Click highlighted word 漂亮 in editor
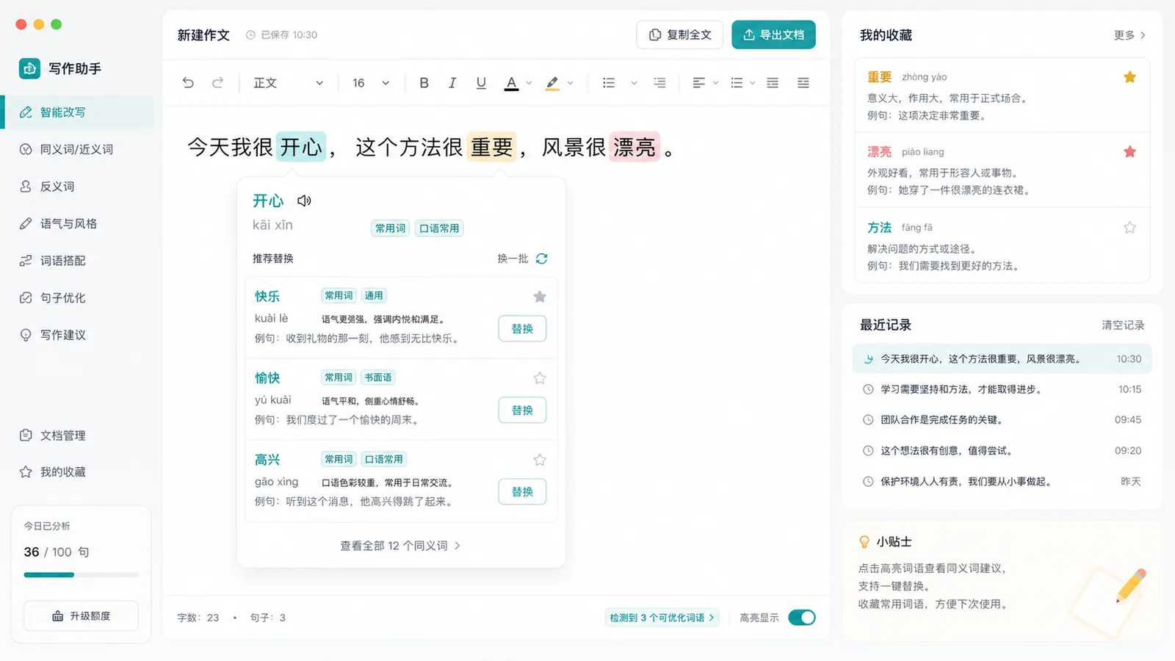This screenshot has width=1175, height=661. 634,147
